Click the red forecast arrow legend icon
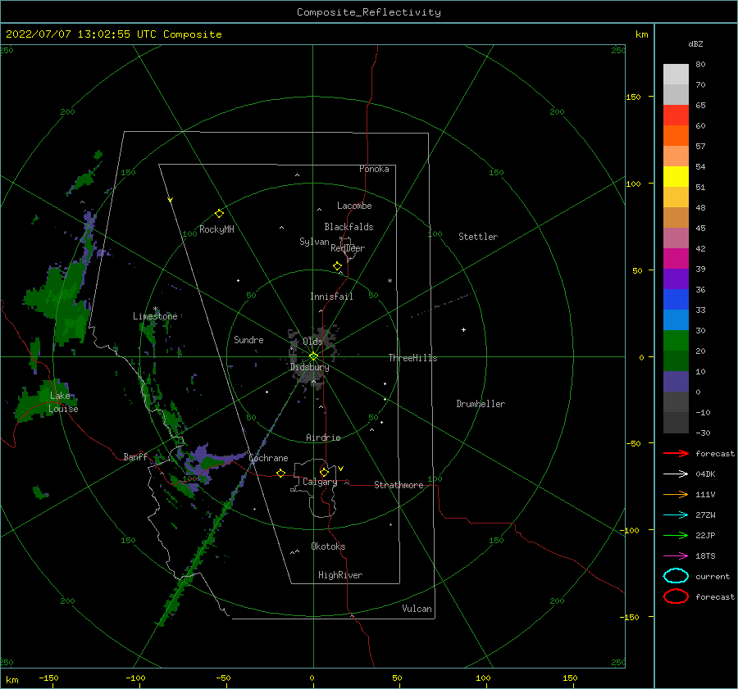Viewport: 738px width, 689px height. [x=676, y=453]
